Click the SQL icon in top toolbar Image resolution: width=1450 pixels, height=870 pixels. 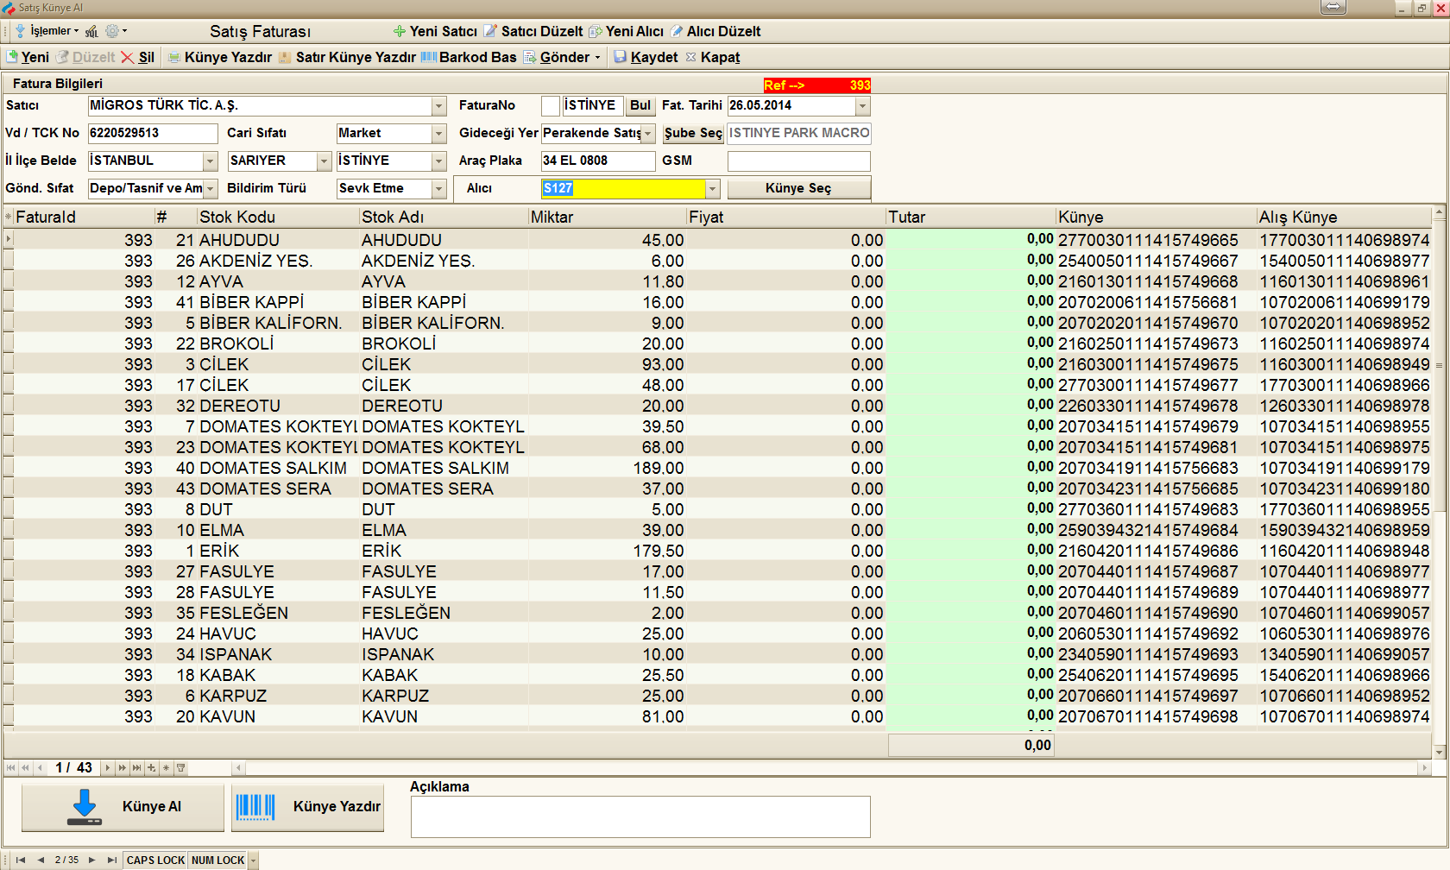pos(91,31)
